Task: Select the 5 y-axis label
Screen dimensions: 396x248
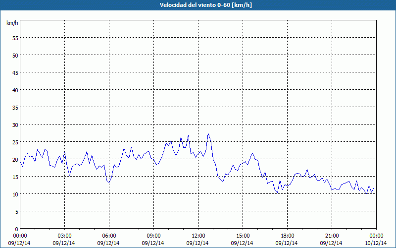Action: (17, 212)
